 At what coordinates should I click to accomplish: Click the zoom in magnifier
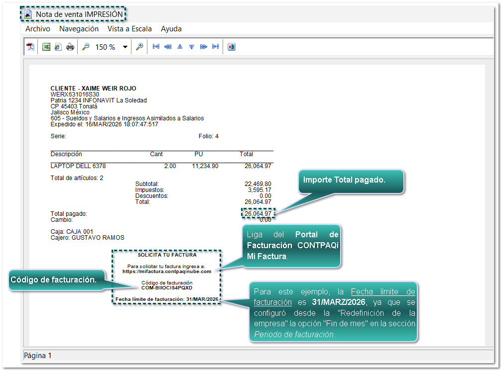point(140,47)
